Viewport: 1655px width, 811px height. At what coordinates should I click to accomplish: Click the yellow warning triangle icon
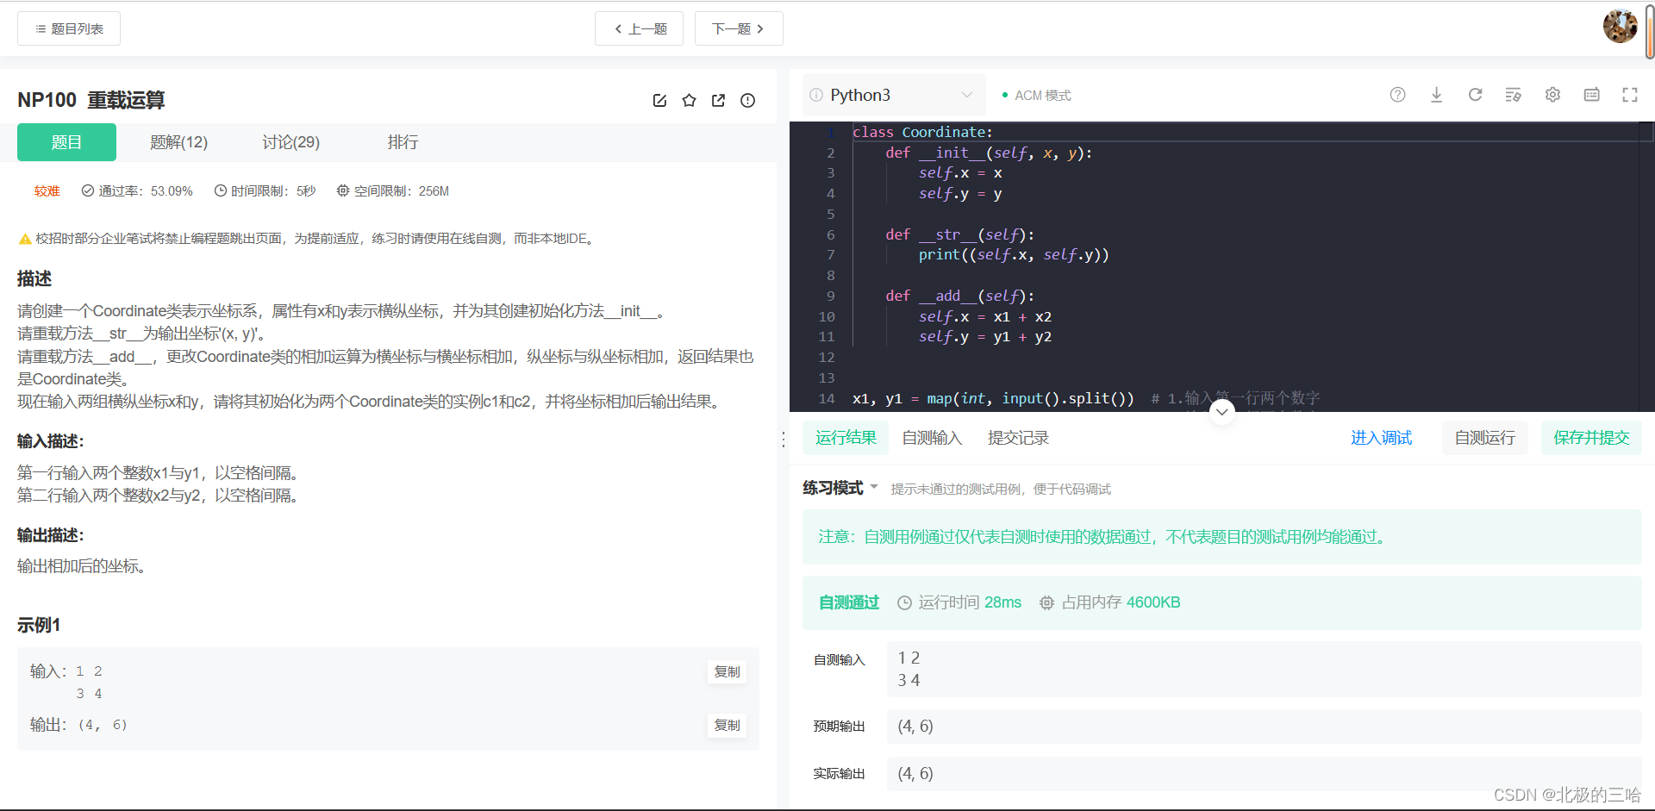[25, 239]
